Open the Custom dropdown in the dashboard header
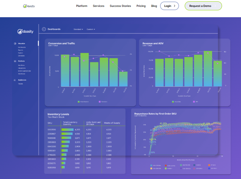The image size is (241, 179). click(x=91, y=29)
